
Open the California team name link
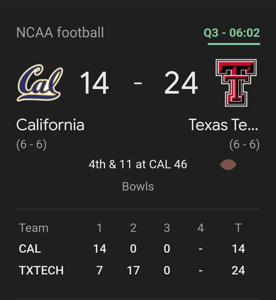pos(50,125)
